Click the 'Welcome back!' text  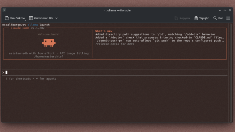click(49, 34)
